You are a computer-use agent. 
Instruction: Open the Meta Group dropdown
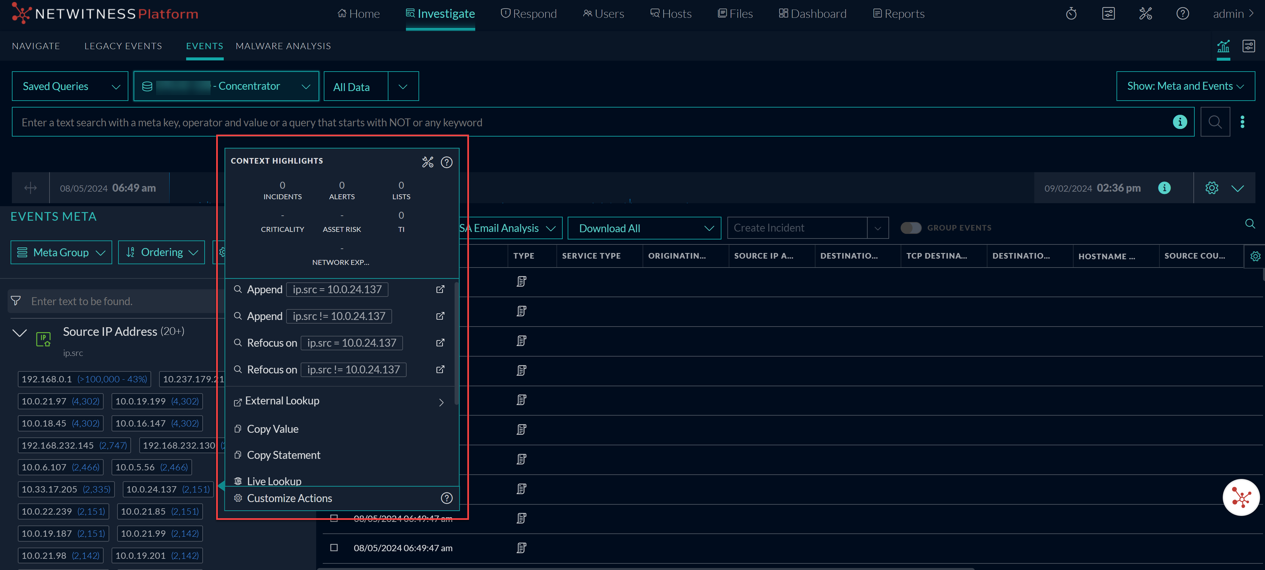pos(61,252)
